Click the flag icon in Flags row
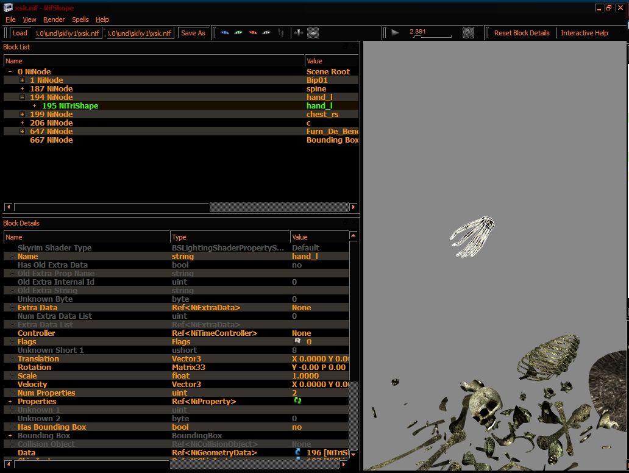 297,341
